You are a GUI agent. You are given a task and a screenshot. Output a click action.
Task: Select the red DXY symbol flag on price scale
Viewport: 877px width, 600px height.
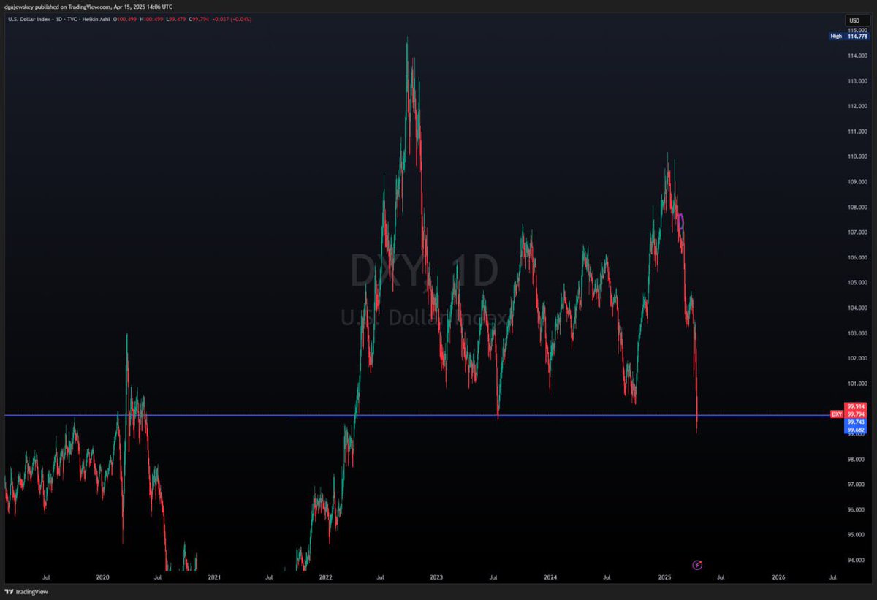click(836, 414)
